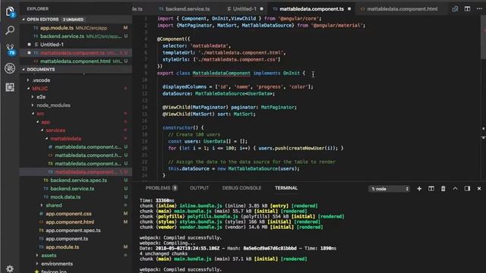This screenshot has height=273, width=486.
Task: Open the Extensions view in activity bar
Action: 10,87
